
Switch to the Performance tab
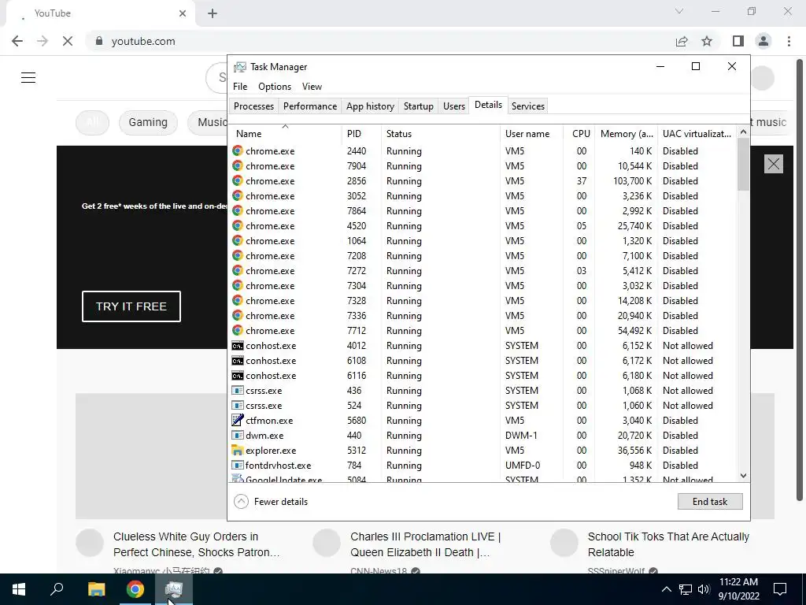[x=310, y=106]
